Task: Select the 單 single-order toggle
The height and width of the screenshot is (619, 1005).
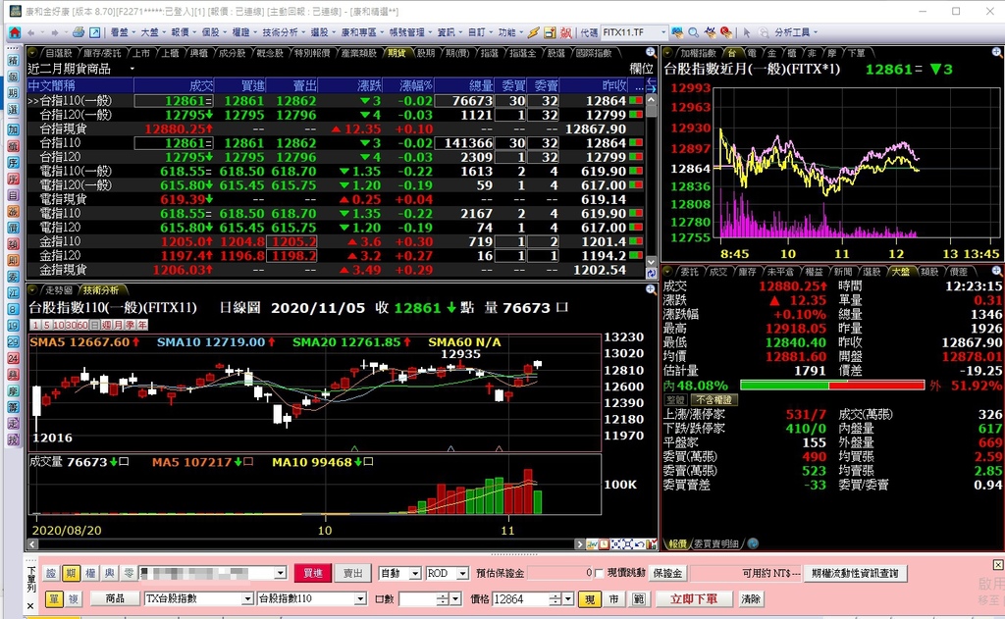Action: pyautogui.click(x=54, y=598)
